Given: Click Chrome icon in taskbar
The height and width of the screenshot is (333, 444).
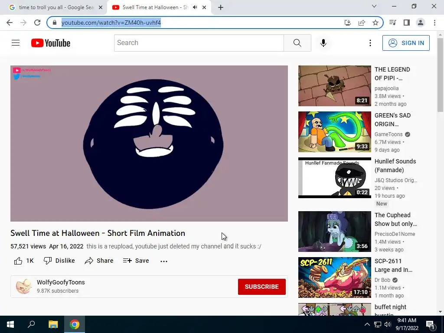Looking at the screenshot, I should coord(75,324).
